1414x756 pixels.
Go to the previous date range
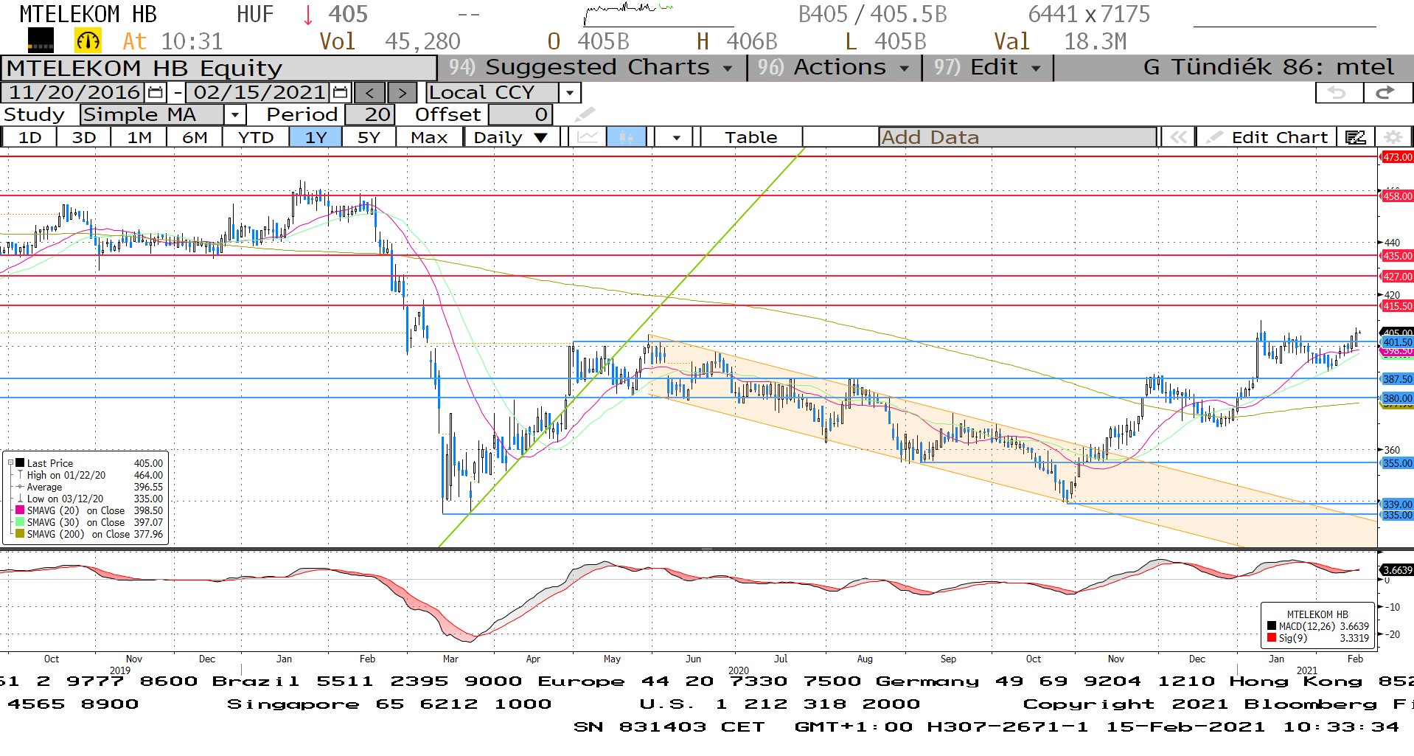pyautogui.click(x=369, y=93)
